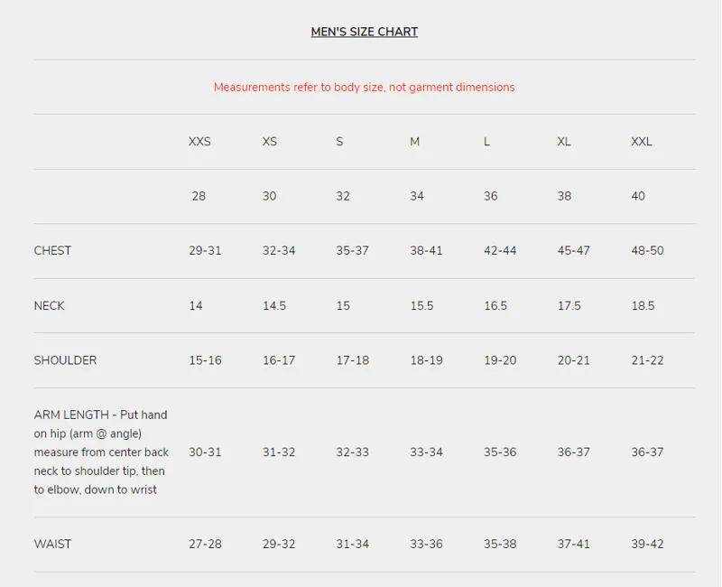This screenshot has height=587, width=722.
Task: Click chest value 29-31 for XXS
Action: tap(205, 251)
